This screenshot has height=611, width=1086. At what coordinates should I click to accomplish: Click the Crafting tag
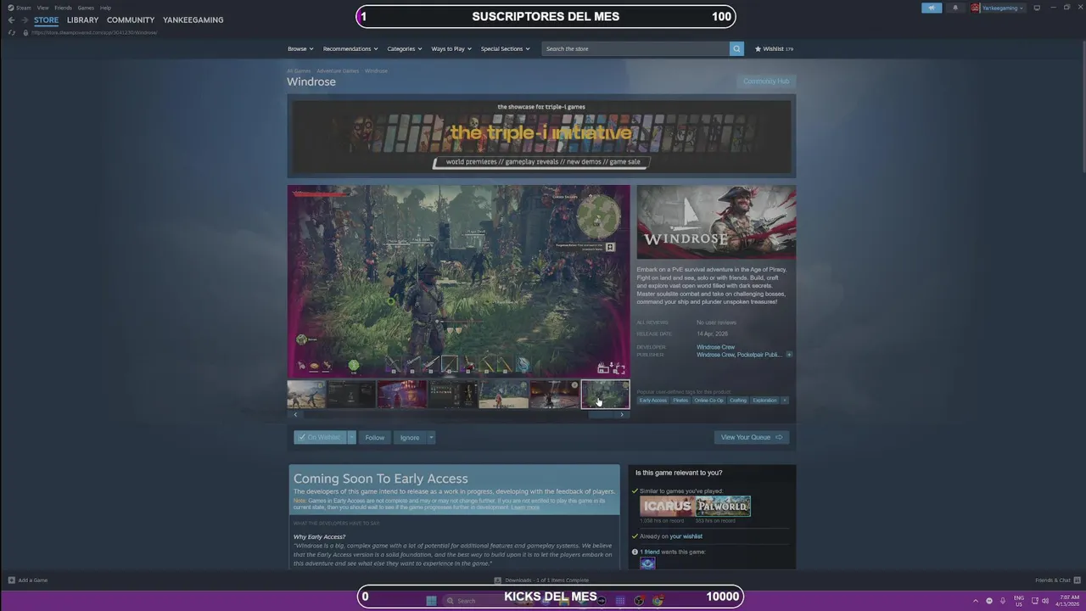coord(738,400)
